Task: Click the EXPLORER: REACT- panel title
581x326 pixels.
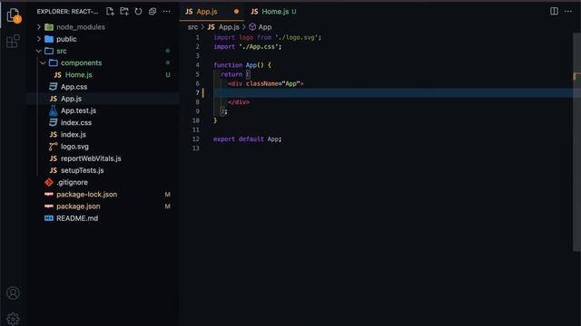Action: pyautogui.click(x=67, y=12)
